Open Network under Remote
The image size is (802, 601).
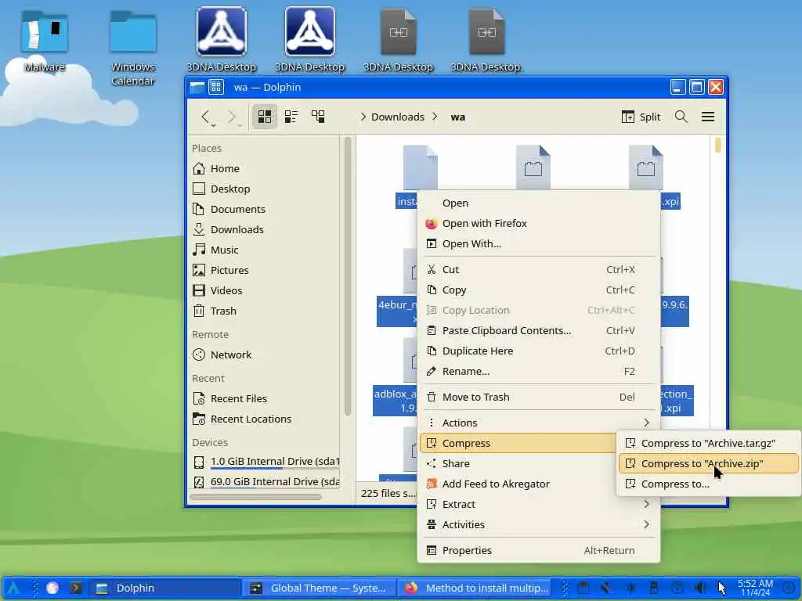point(264,354)
